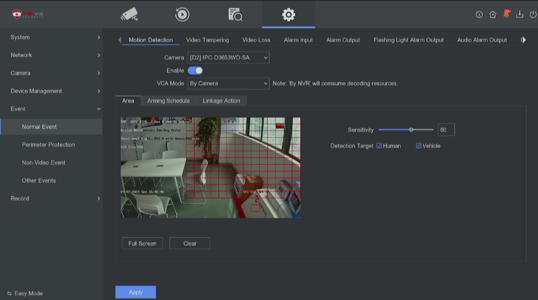Open the file search icon
538x300 pixels.
pyautogui.click(x=235, y=15)
